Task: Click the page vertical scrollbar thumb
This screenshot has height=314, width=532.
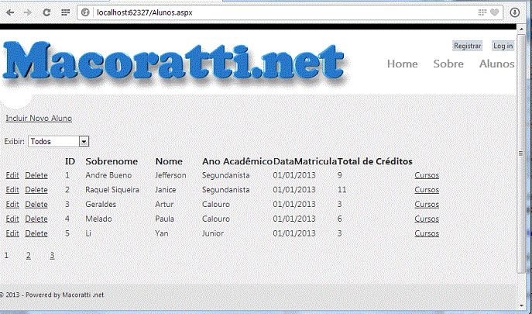Action: (521, 153)
